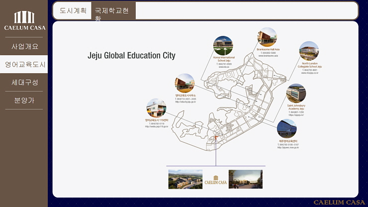Open the North London Collegiate website URL
The height and width of the screenshot is (207, 368).
point(310,73)
